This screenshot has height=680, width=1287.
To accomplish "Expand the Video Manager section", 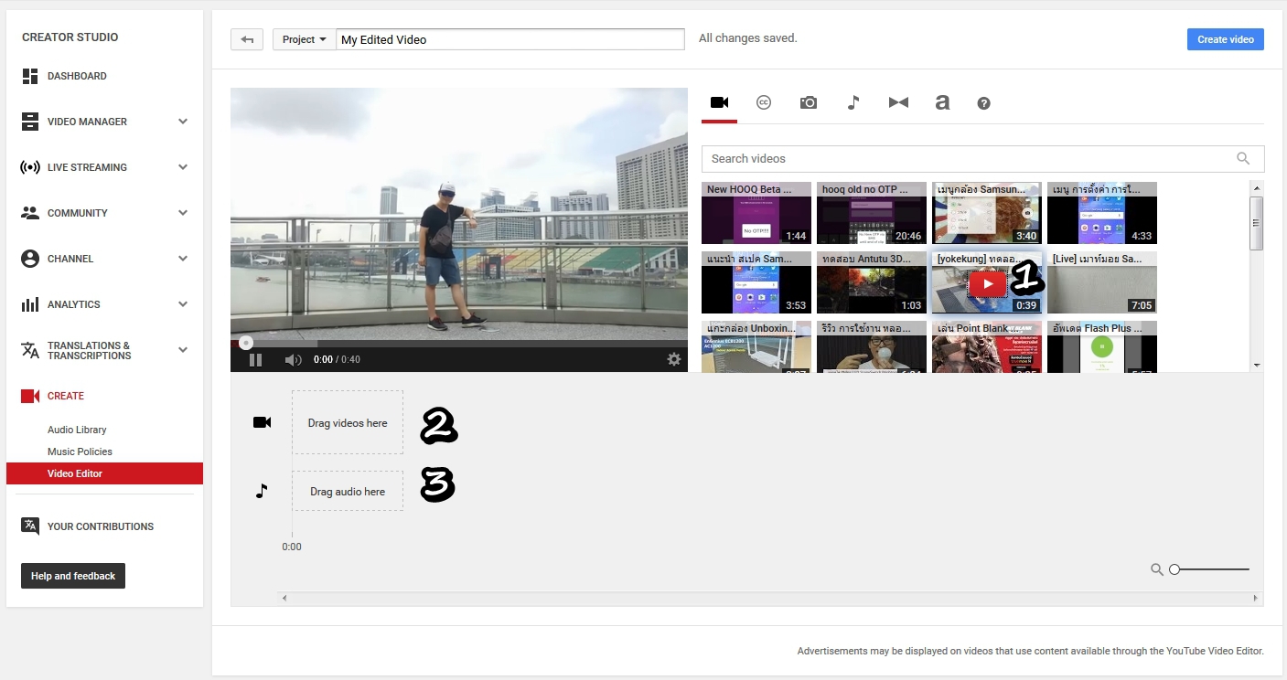I will [183, 122].
